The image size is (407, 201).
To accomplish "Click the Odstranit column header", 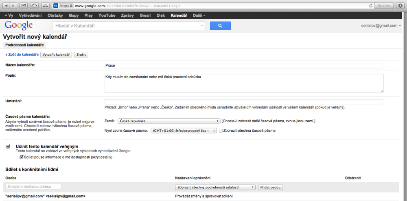I will pos(353,178).
